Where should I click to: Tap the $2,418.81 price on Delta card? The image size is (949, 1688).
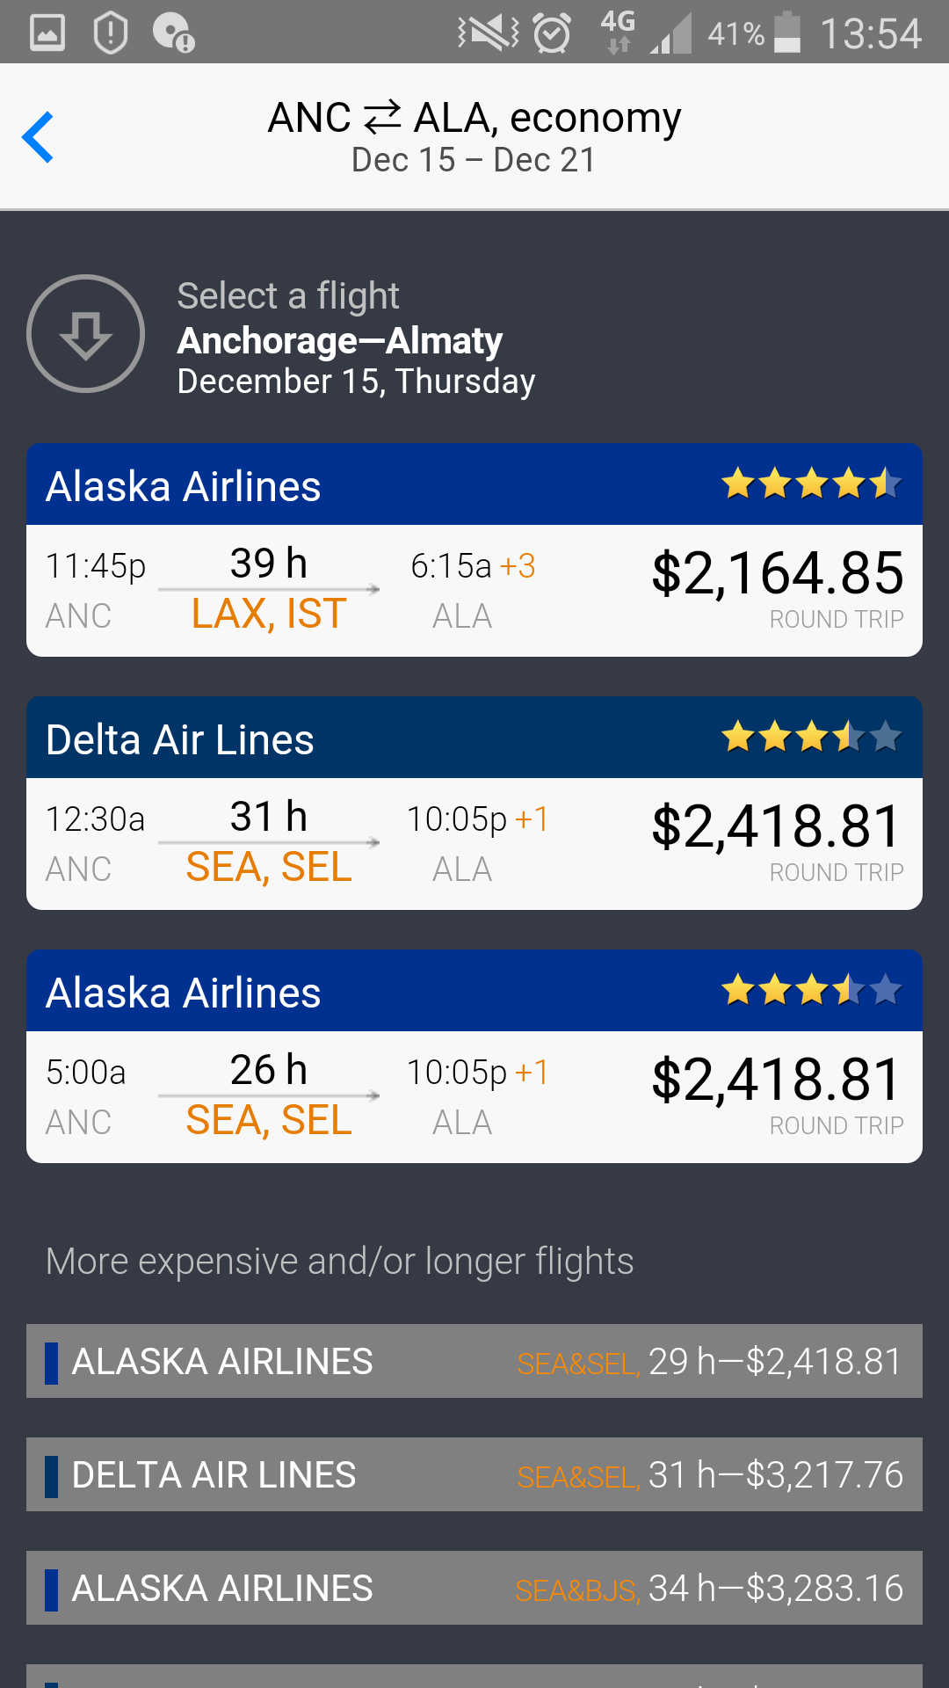coord(777,827)
